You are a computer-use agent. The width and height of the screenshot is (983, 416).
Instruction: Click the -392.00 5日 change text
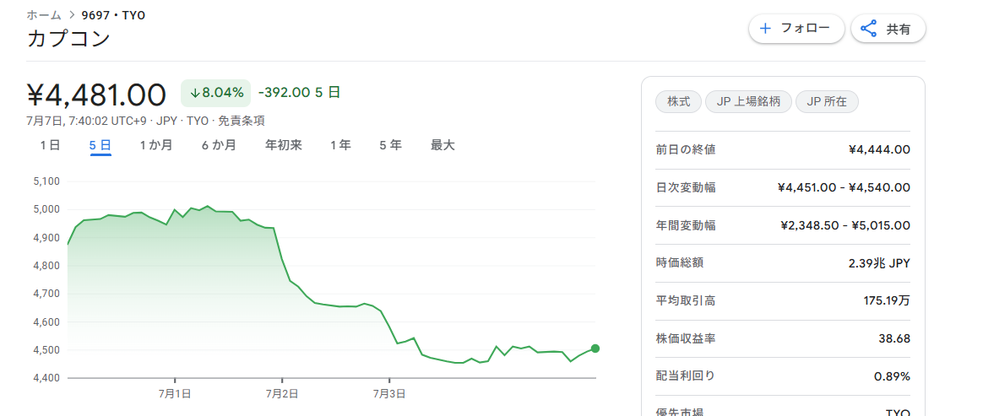coord(299,93)
